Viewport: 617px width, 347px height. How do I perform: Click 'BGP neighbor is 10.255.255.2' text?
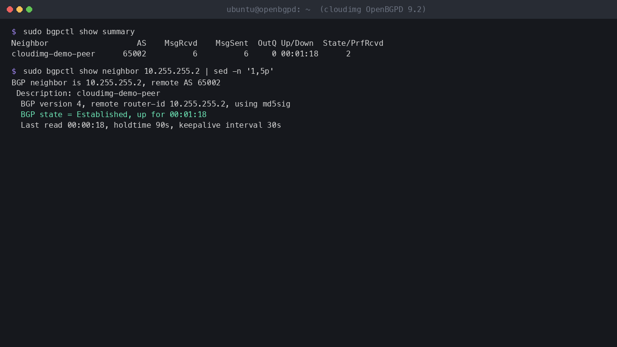click(x=77, y=83)
